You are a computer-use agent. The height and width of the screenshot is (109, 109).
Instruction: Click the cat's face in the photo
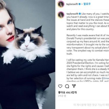coord(27,40)
